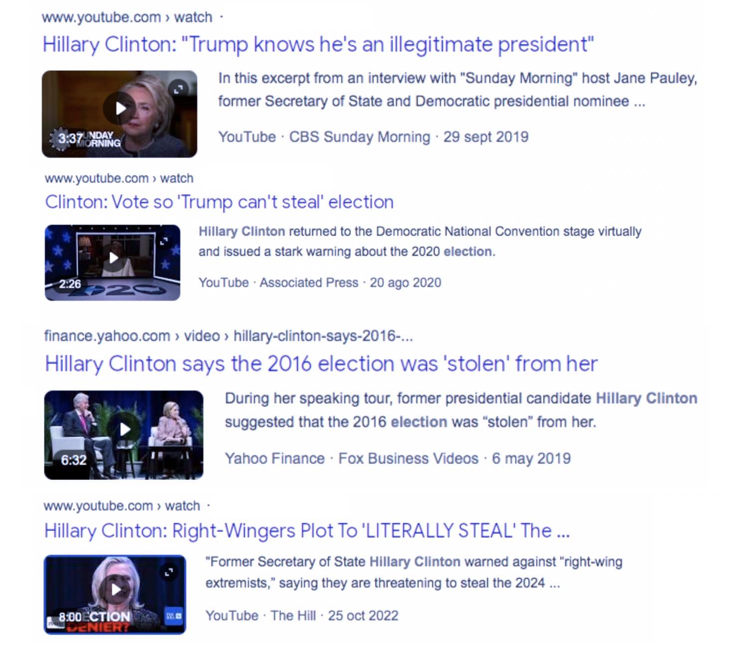Screen dimensions: 733x652
Task: Expand the CBS Sunday Morning thumbnail preview icon
Action: pos(178,89)
